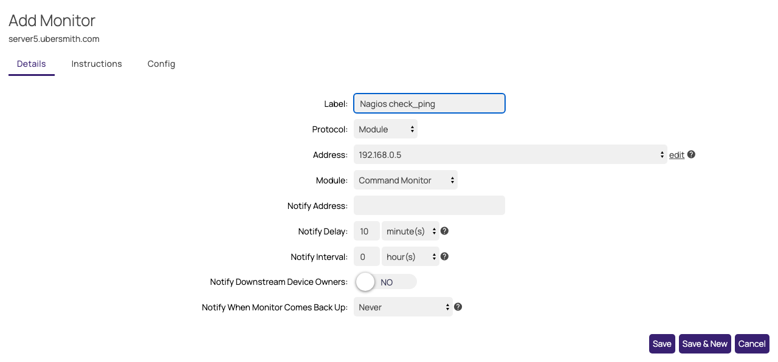Switch to the Details tab
This screenshot has width=778, height=362.
point(32,64)
